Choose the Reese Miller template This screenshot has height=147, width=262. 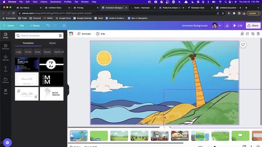tap(52, 94)
